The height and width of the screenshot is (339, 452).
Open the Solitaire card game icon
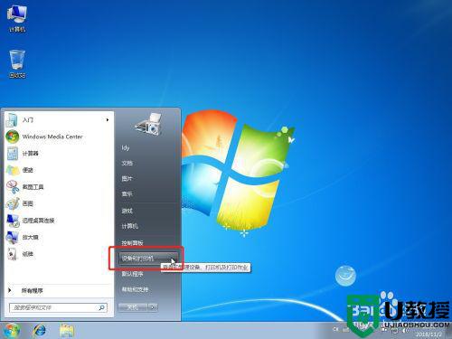coord(13,254)
